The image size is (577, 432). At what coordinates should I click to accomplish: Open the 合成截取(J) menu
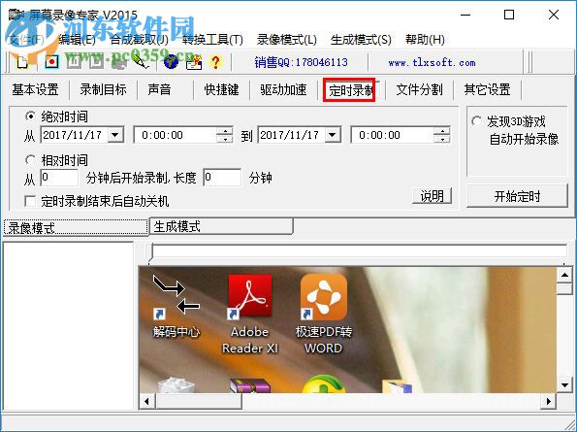(139, 40)
